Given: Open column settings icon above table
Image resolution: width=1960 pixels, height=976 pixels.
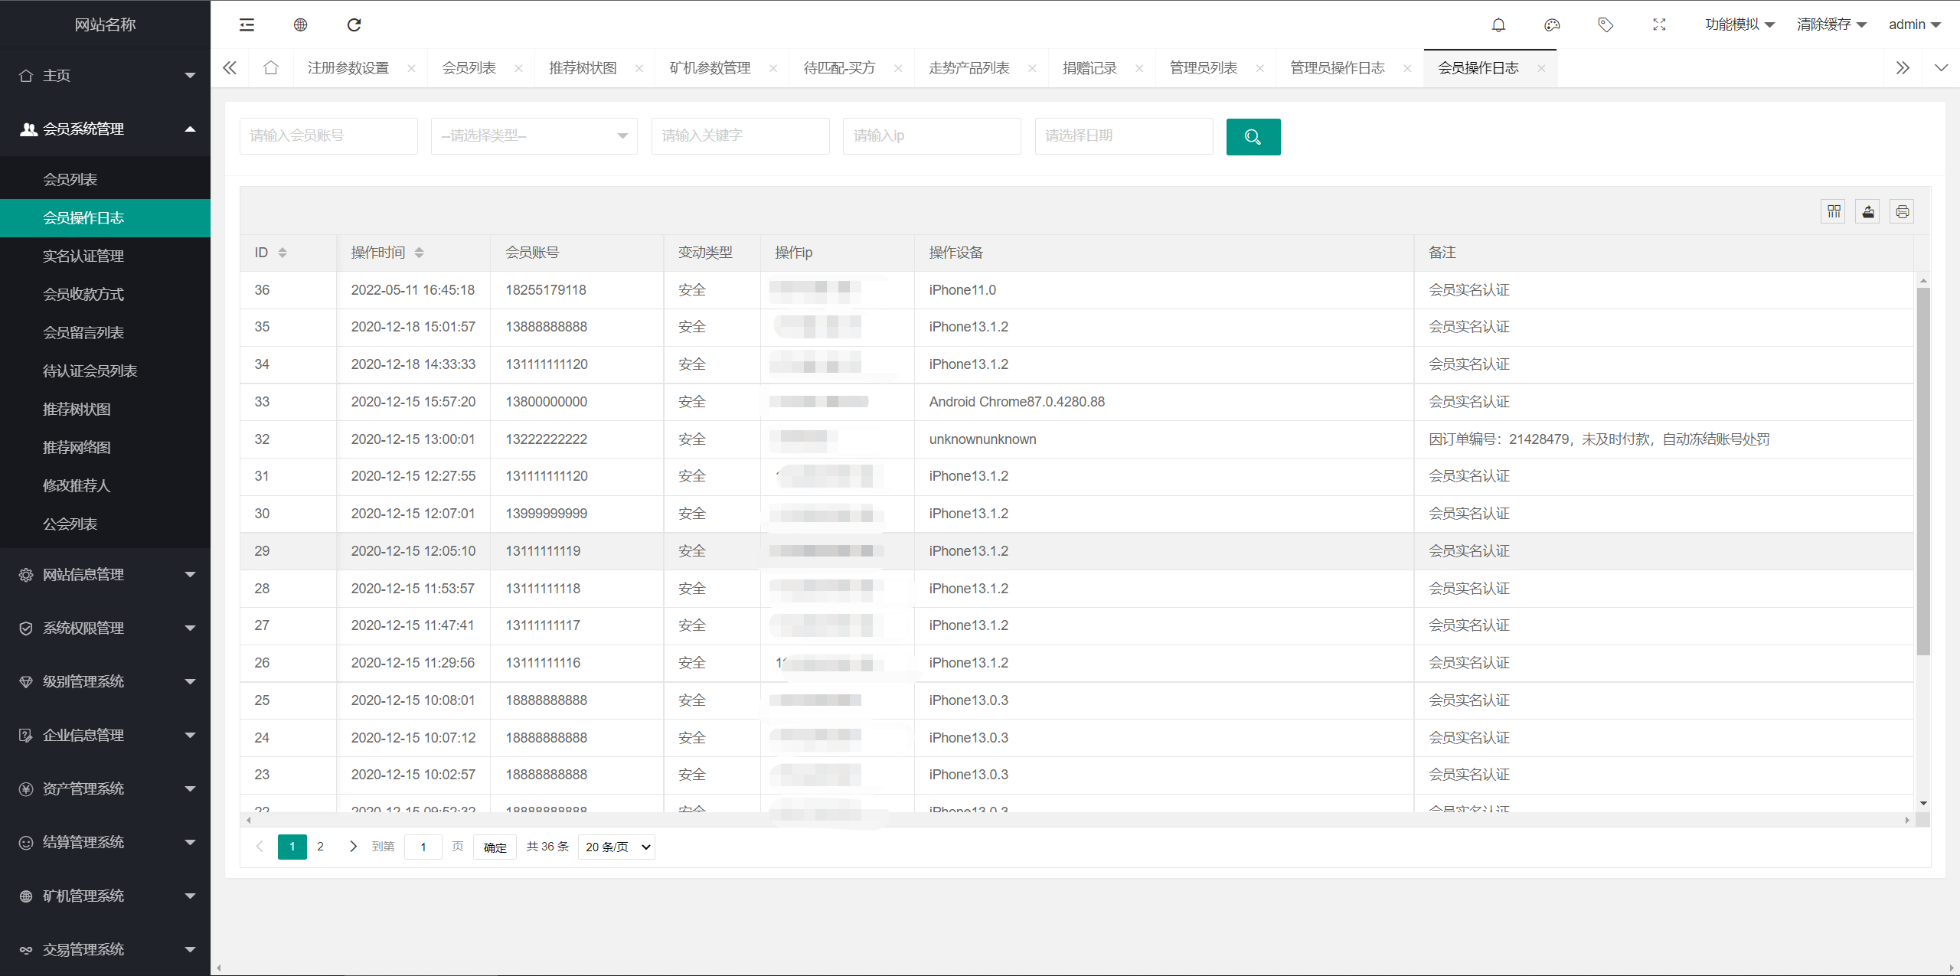Looking at the screenshot, I should tap(1833, 211).
